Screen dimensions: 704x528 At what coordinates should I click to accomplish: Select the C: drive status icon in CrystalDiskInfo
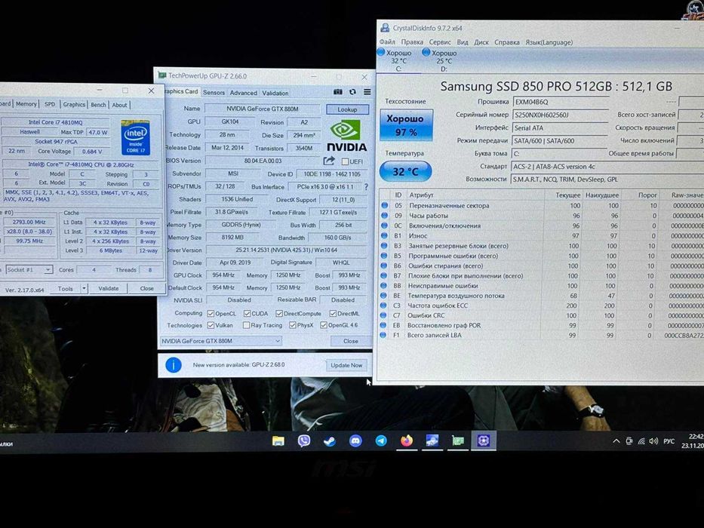coord(381,53)
